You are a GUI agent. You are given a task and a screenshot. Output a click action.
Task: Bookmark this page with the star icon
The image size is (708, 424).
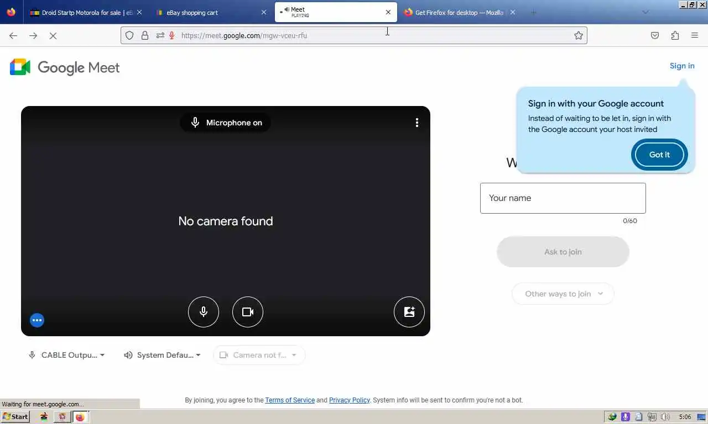[579, 35]
